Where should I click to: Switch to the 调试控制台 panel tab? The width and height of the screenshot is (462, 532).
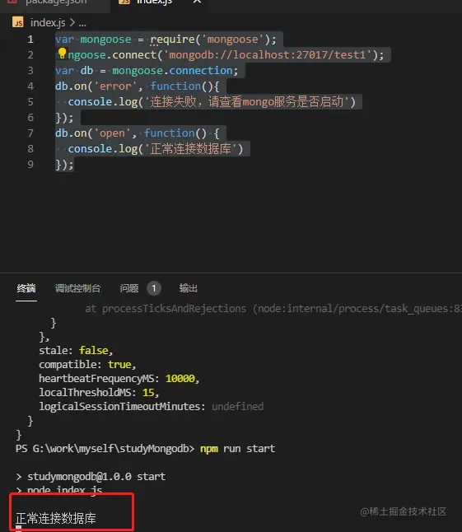pos(77,288)
